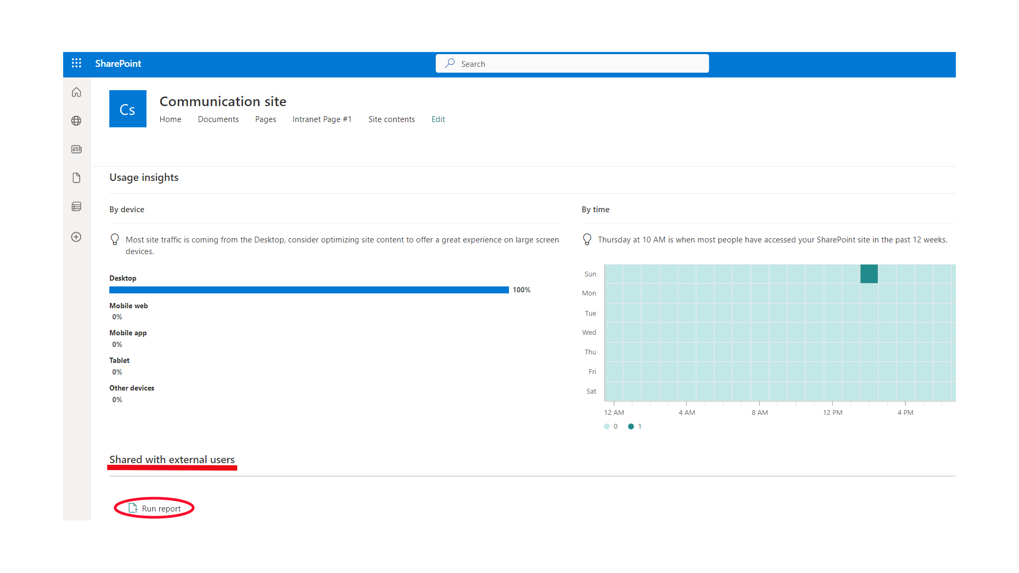Image resolution: width=1019 pixels, height=573 pixels.
Task: Click the Mobile web device label
Action: tap(128, 306)
